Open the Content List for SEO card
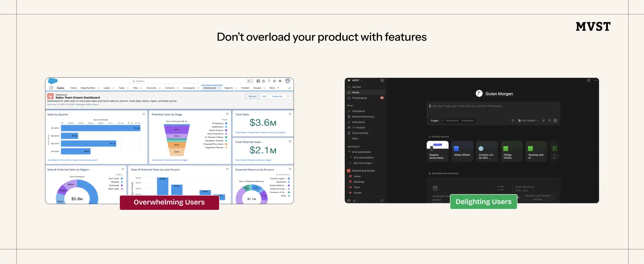This screenshot has width=644, height=264. coord(487,151)
